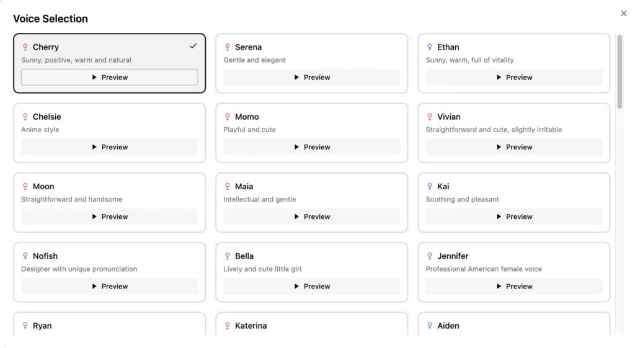This screenshot has width=635, height=348.
Task: Choose the Aiden voice card
Action: pyautogui.click(x=514, y=326)
